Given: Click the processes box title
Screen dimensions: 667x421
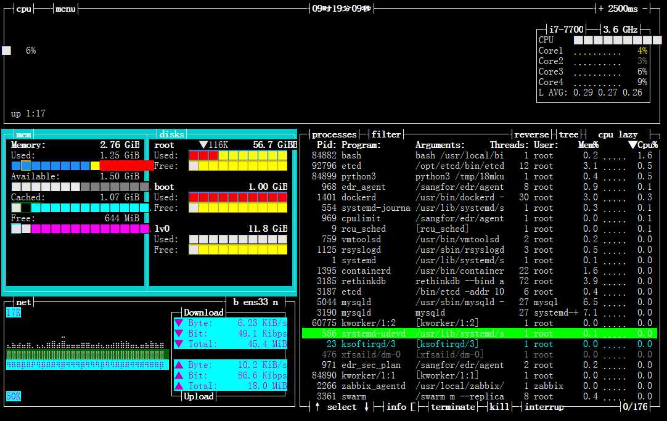Looking at the screenshot, I should pyautogui.click(x=334, y=134).
